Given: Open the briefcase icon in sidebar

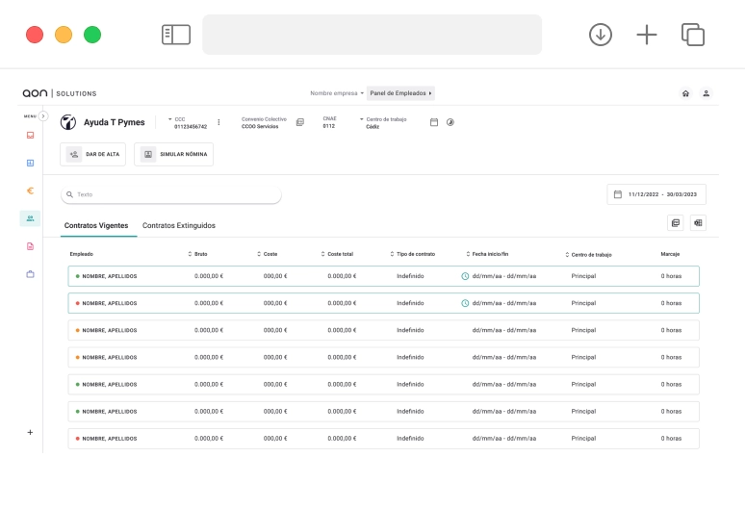Looking at the screenshot, I should click(30, 274).
